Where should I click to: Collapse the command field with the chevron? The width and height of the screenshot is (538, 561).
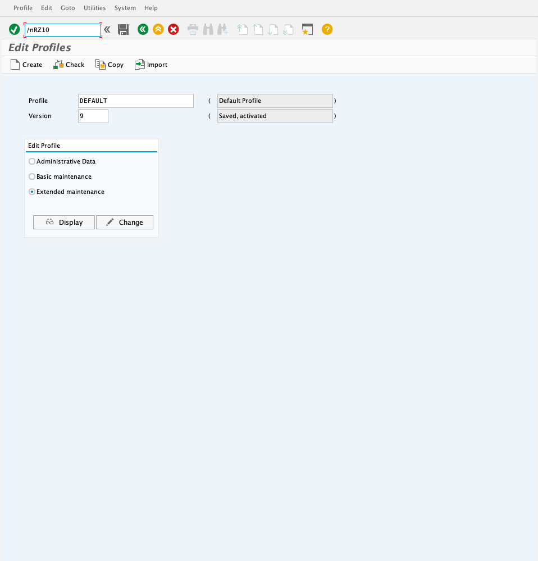[x=107, y=29]
